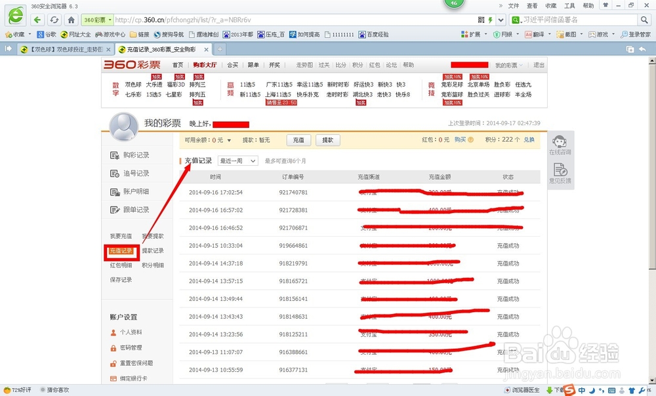Close the 充值记录 tab
Image resolution: width=656 pixels, height=396 pixels.
(206, 49)
